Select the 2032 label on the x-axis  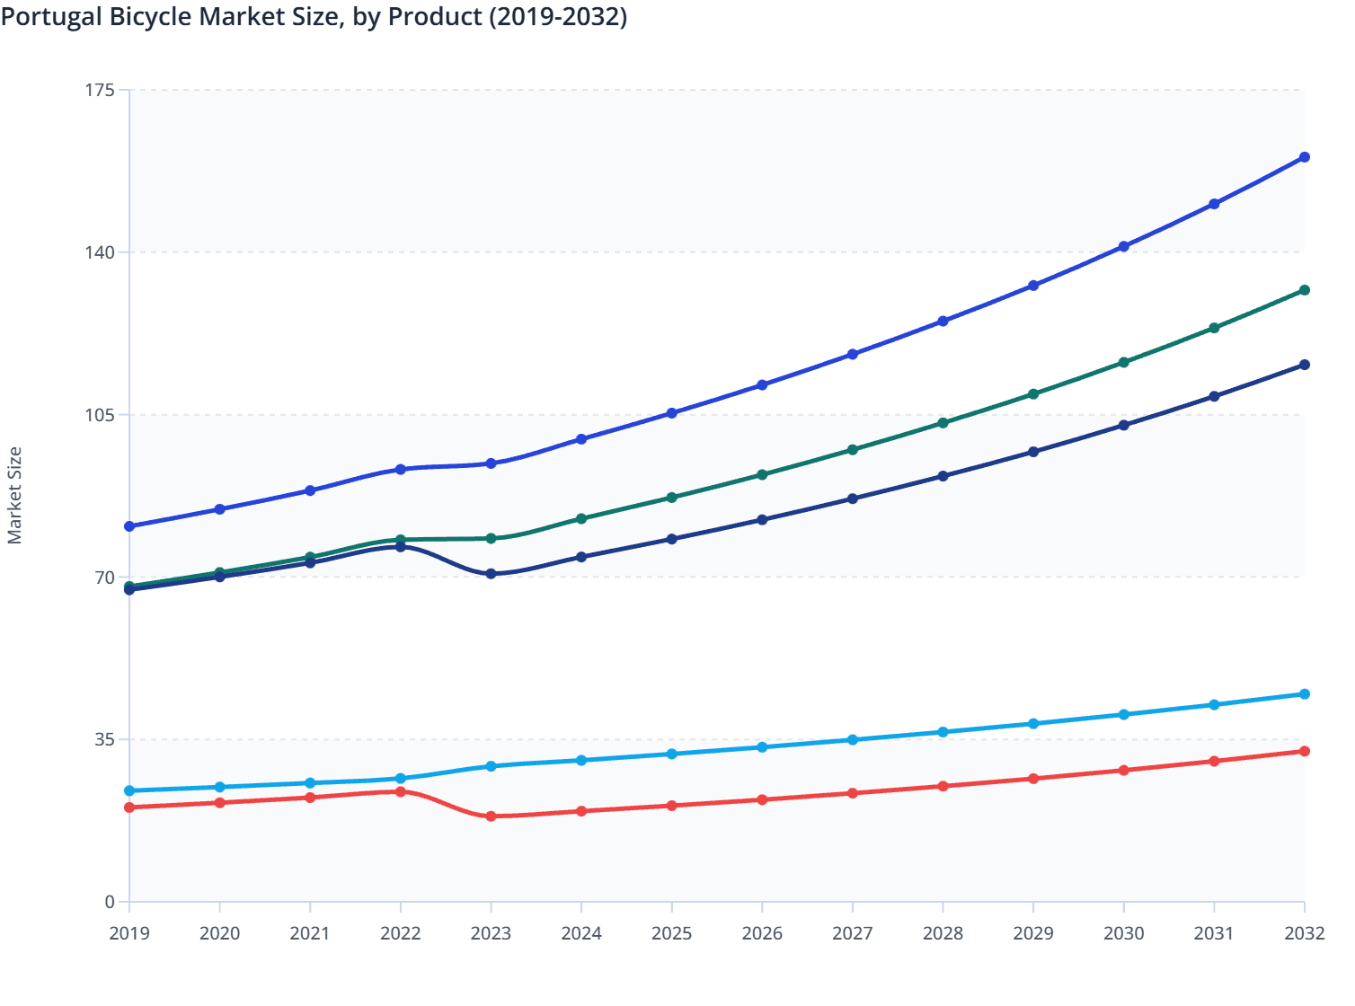coord(1305,934)
